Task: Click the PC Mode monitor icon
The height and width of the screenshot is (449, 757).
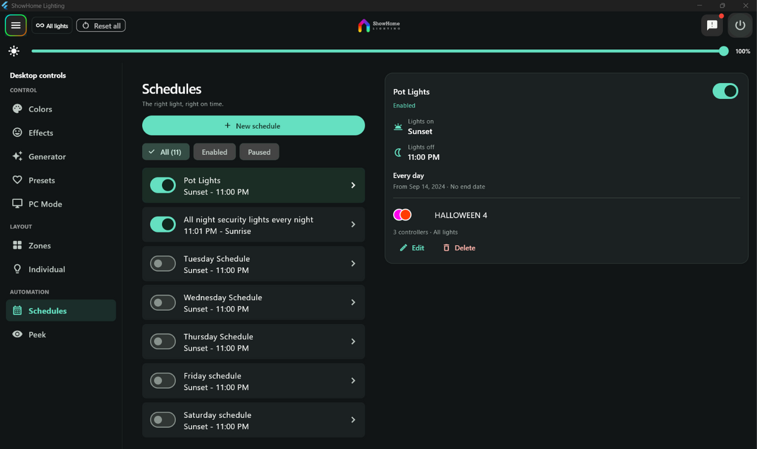Action: point(17,204)
